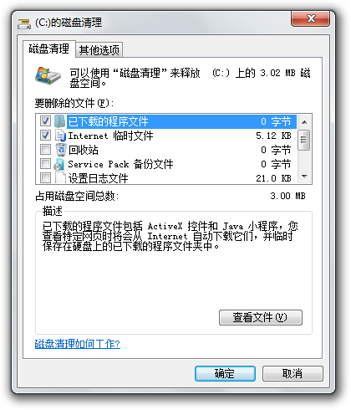Uncheck the 已下载的程序文件 checkbox
351x410 pixels.
[x=45, y=121]
